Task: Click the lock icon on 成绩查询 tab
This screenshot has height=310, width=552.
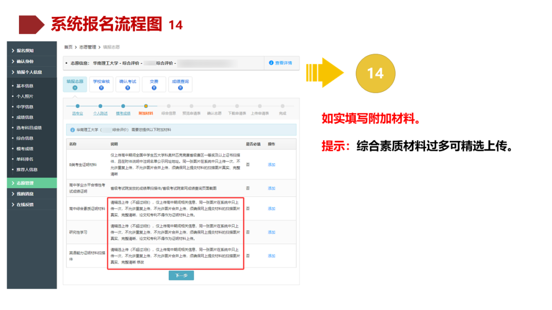Action: coord(179,88)
